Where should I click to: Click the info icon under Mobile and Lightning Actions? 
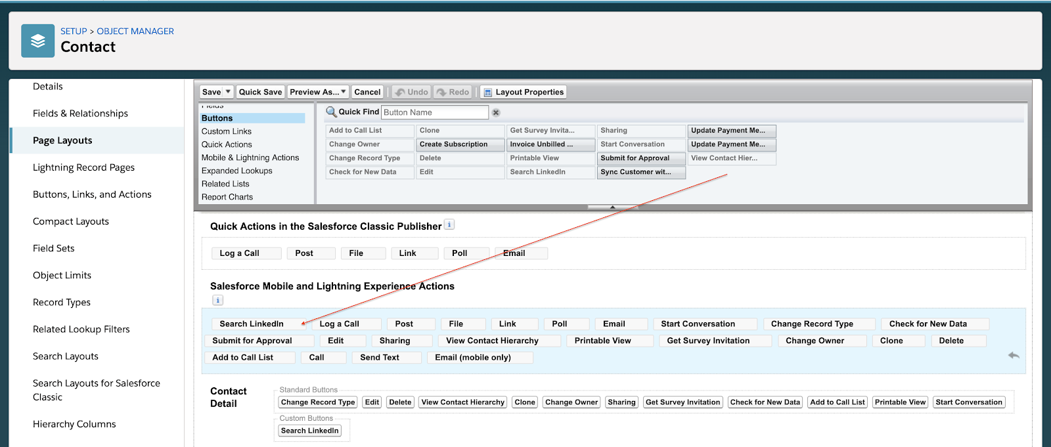[x=218, y=300]
